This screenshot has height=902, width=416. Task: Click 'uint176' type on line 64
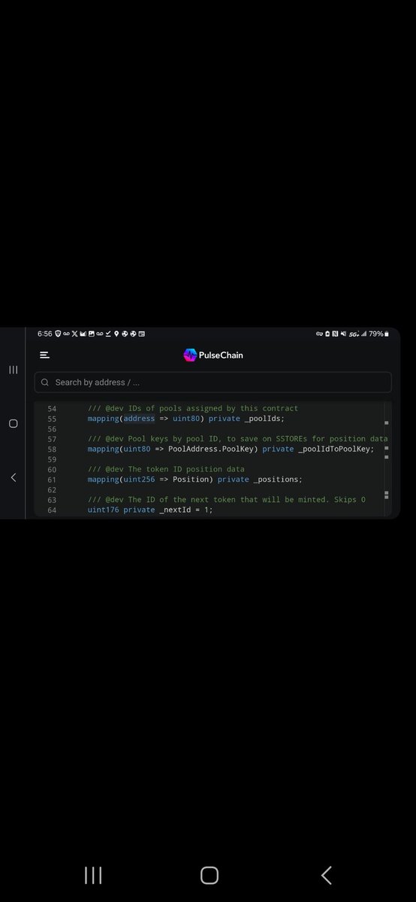[x=103, y=510]
